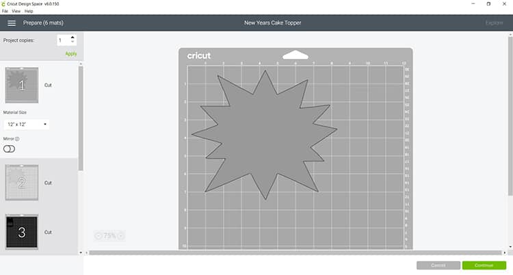Select mat 2 thumbnail
The width and height of the screenshot is (513, 275).
(x=22, y=183)
